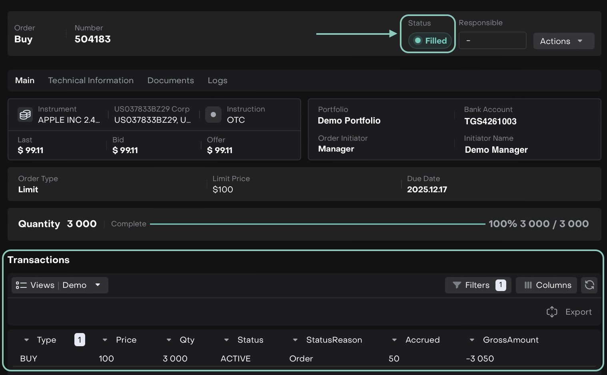
Task: Switch to the Technical Information tab
Action: coord(91,80)
